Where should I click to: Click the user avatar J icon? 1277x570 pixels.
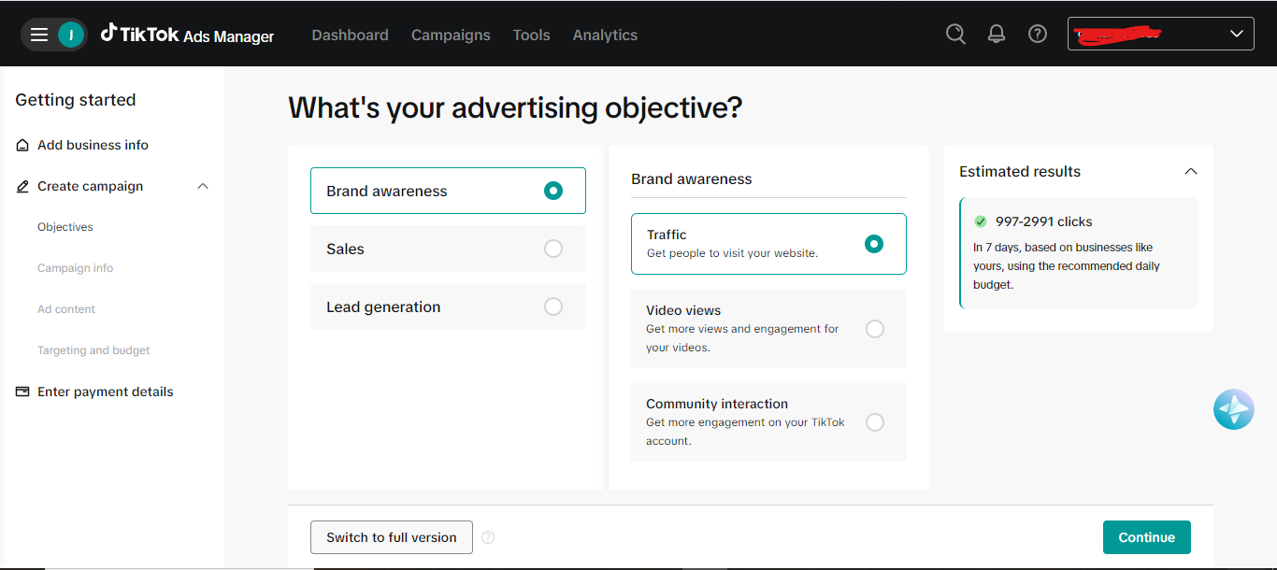71,35
